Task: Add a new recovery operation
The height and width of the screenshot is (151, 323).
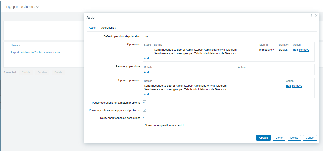Action: [146, 72]
